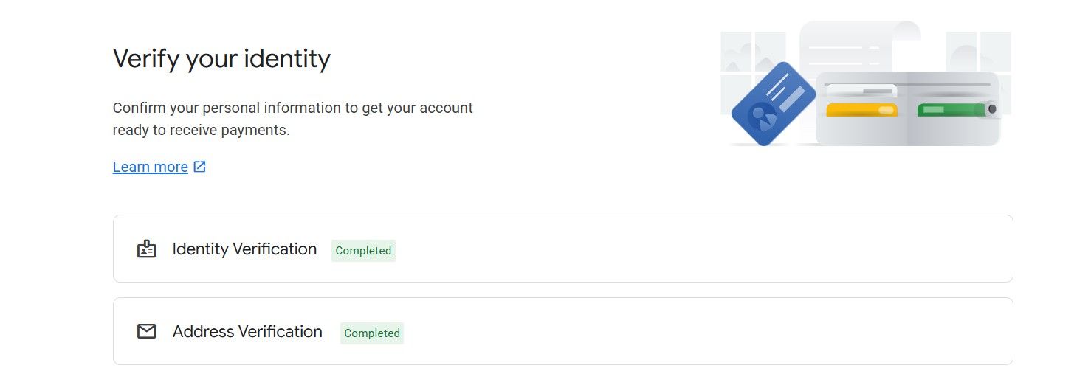Select the Identity Verification label

point(244,249)
